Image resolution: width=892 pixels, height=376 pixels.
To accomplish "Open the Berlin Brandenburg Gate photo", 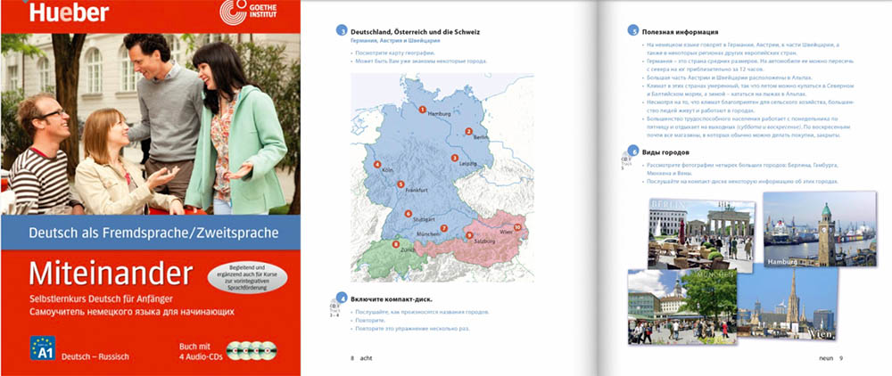I will click(x=701, y=236).
